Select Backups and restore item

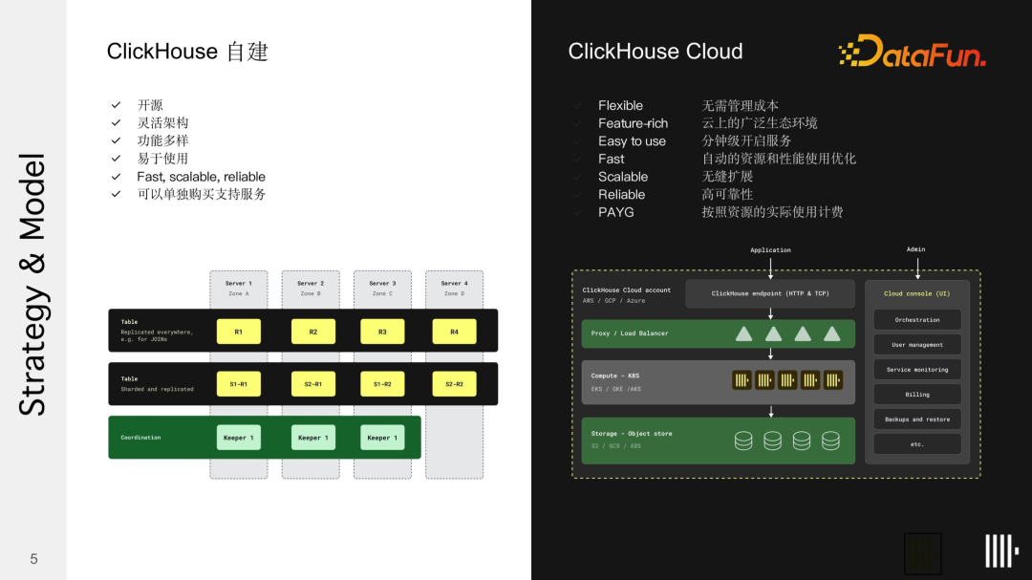point(917,419)
